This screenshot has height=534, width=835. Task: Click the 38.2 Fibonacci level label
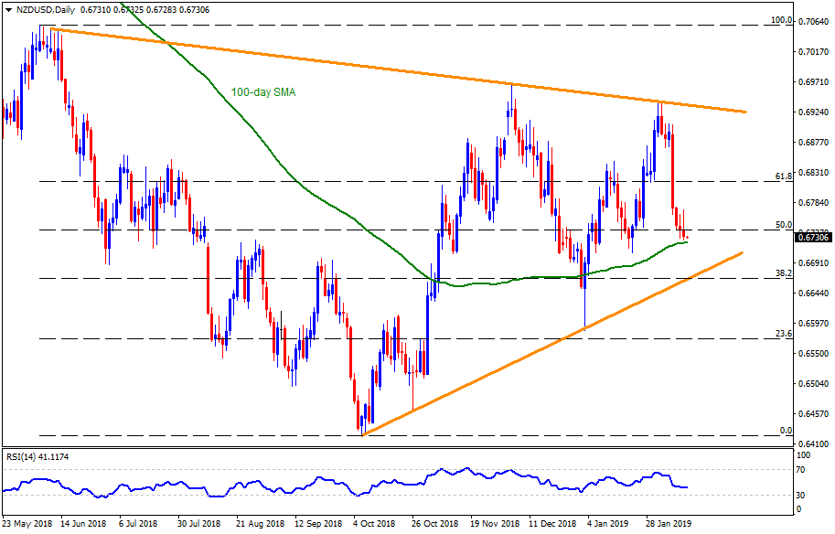(783, 272)
